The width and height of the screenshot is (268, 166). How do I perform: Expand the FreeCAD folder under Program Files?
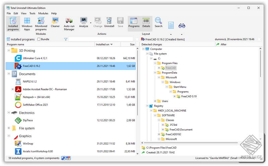coord(159,68)
